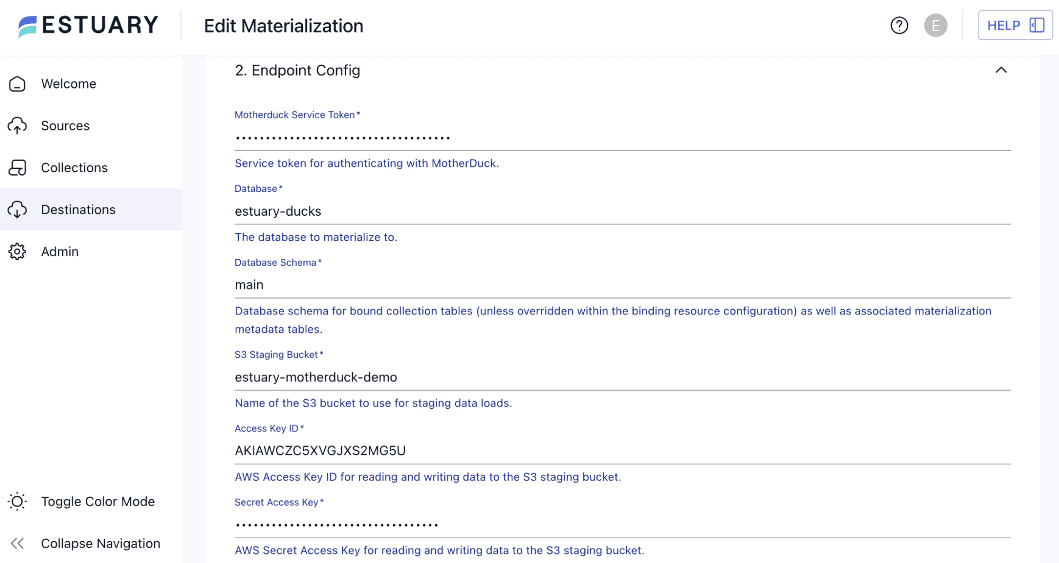Click 'AWS Access Key ID for reading' description
1059x563 pixels.
[x=428, y=477]
